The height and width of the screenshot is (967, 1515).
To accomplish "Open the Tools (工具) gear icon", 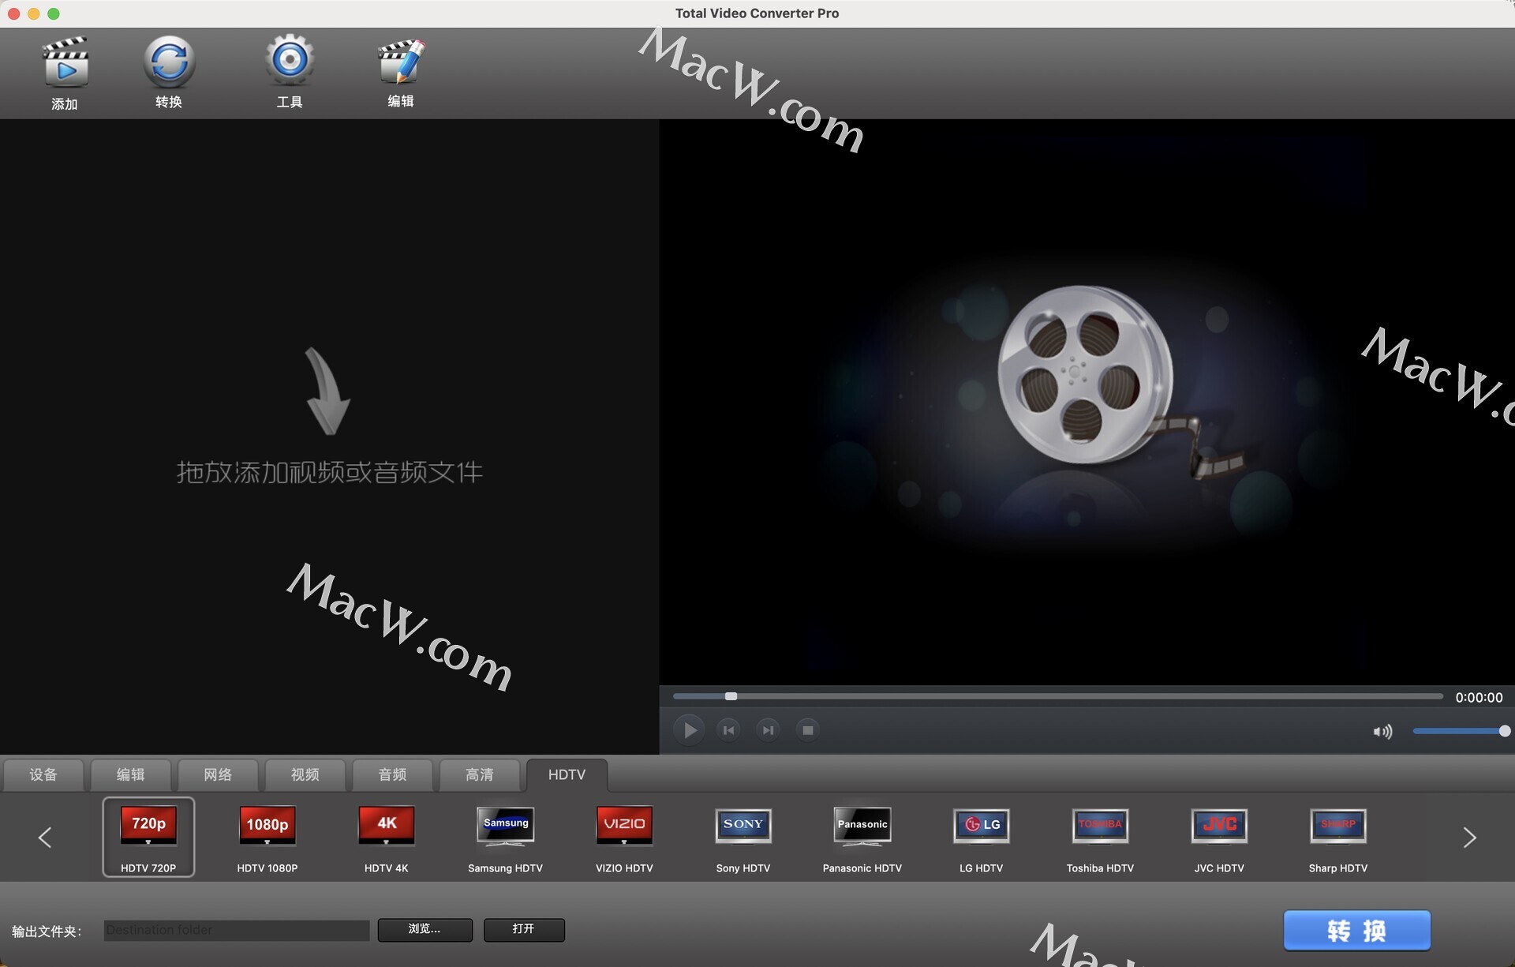I will [290, 60].
